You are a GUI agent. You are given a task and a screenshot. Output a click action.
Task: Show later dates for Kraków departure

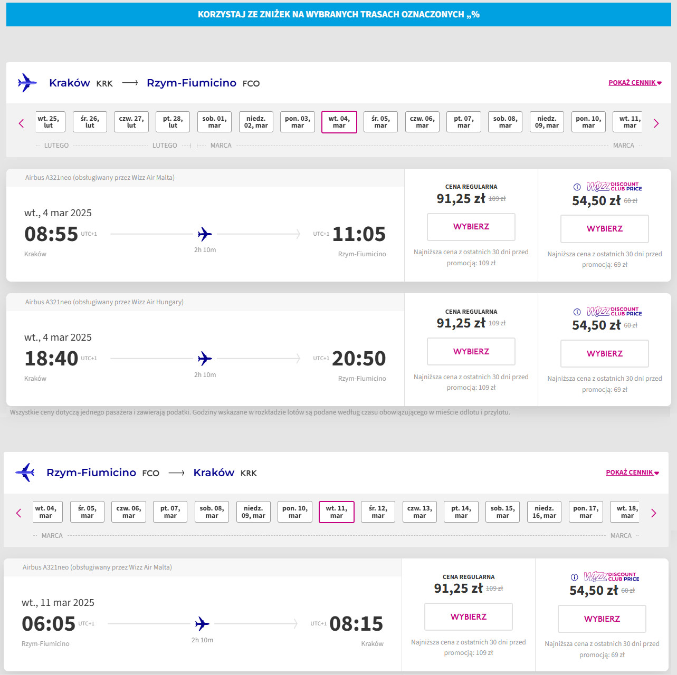point(656,123)
